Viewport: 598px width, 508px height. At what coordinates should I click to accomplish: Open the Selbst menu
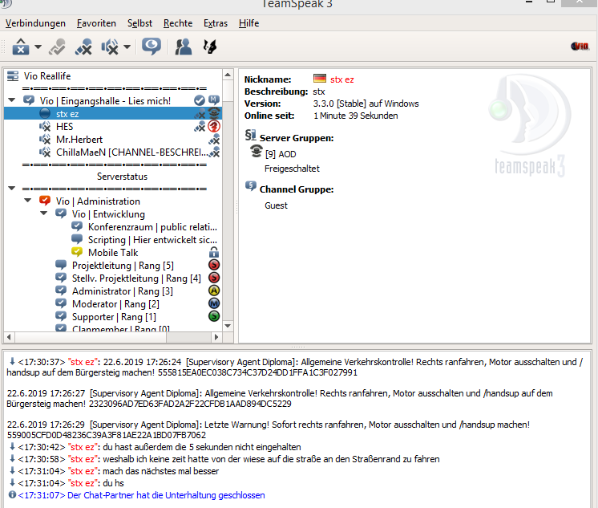140,23
